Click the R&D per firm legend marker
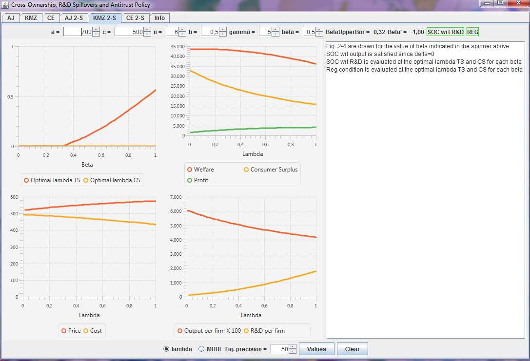 click(x=246, y=331)
